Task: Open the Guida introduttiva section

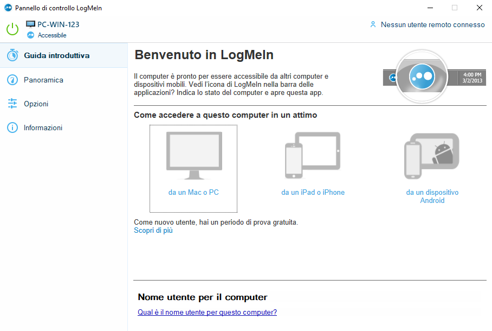Action: (64, 55)
